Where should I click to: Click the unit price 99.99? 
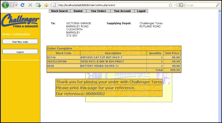(176, 62)
